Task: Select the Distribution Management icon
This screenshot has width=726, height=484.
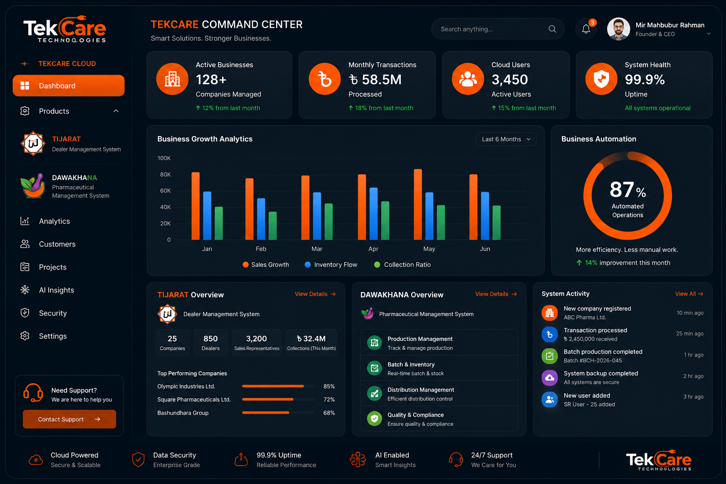Action: (x=374, y=393)
